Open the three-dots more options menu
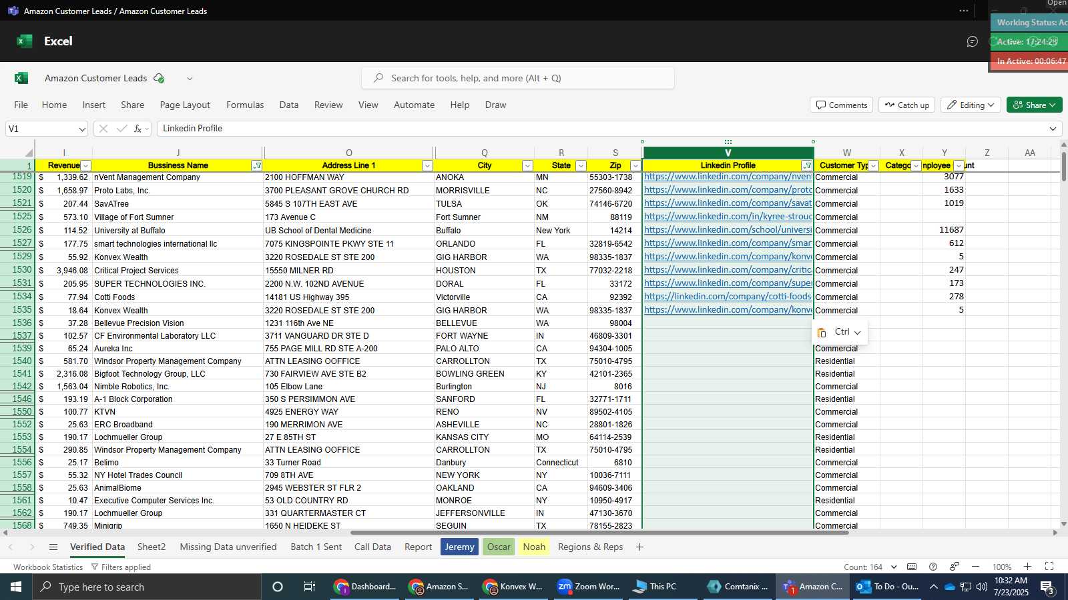Image resolution: width=1068 pixels, height=600 pixels. [x=964, y=11]
